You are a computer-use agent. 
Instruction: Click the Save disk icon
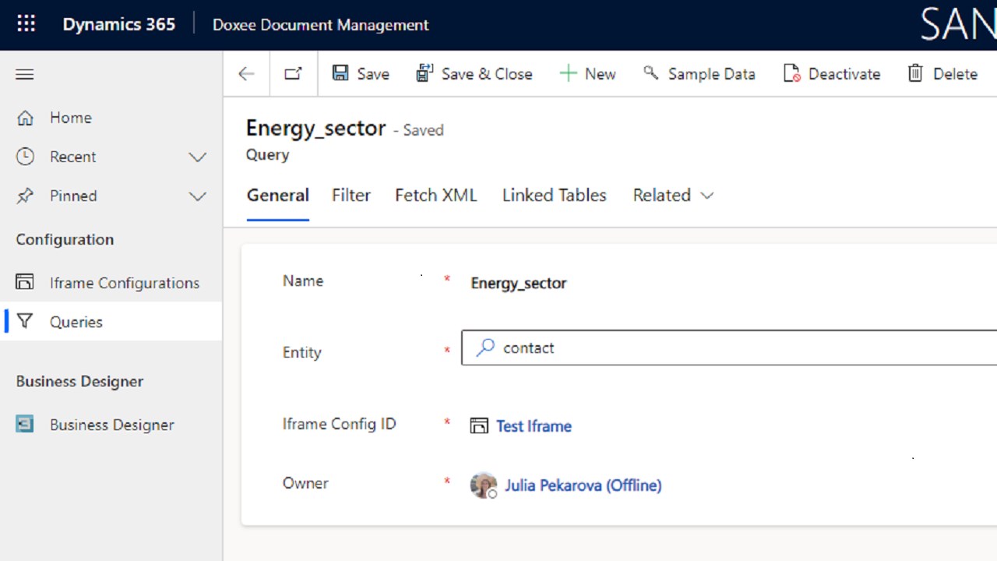coord(341,73)
